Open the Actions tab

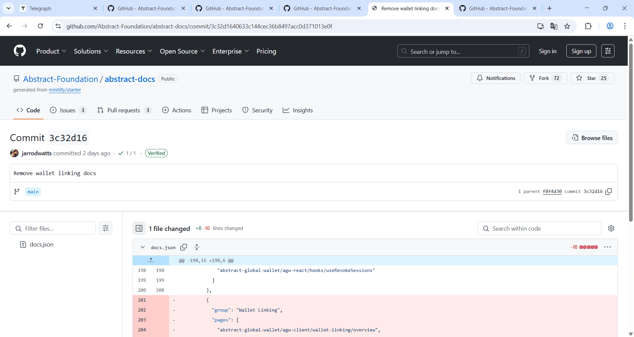click(x=177, y=110)
